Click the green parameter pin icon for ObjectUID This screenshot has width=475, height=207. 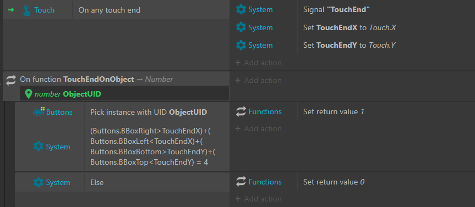(29, 94)
